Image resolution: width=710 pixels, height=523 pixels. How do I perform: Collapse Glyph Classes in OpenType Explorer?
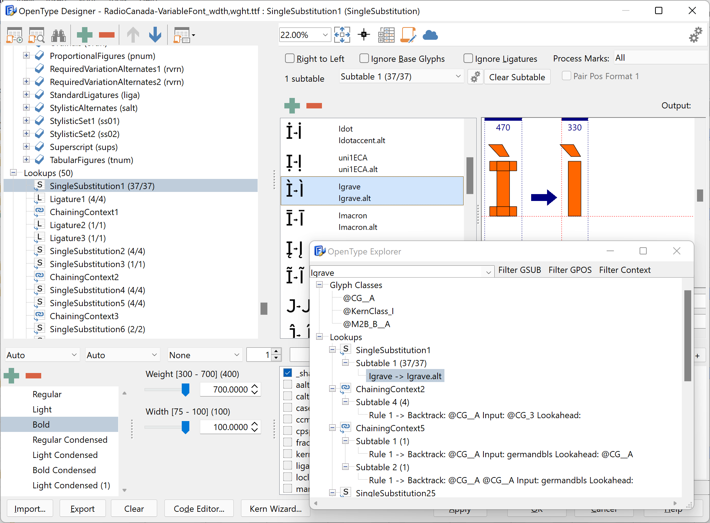coord(319,285)
